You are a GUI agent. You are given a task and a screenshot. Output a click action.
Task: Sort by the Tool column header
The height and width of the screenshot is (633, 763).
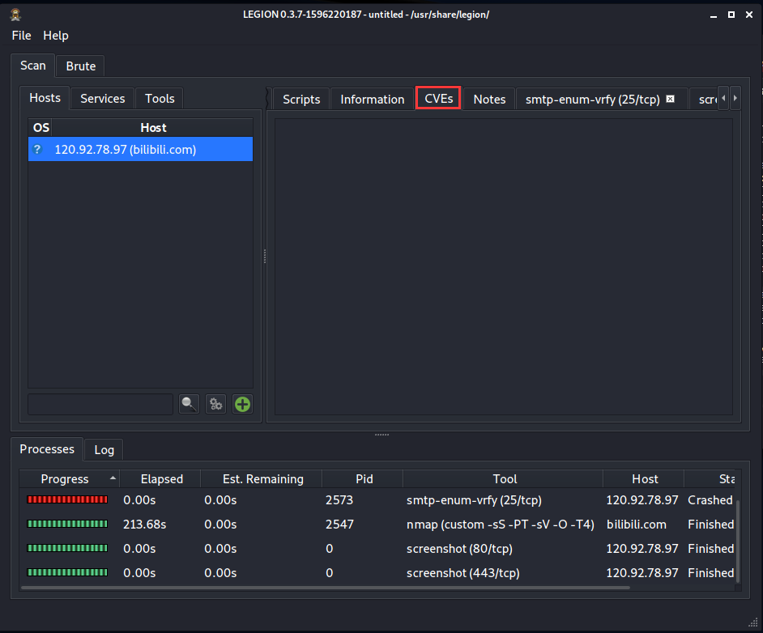coord(505,479)
